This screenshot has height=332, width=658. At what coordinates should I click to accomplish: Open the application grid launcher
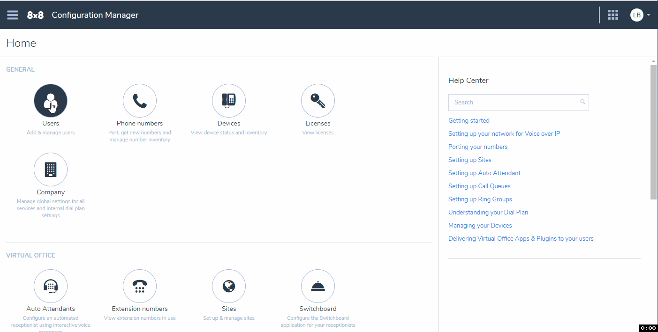click(613, 15)
